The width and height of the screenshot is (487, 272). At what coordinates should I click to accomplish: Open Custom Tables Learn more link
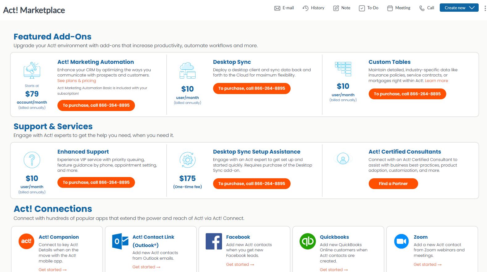pos(436,81)
